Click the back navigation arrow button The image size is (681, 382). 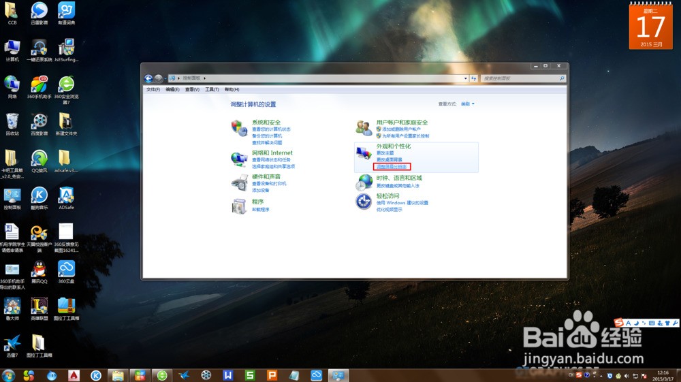[x=149, y=78]
